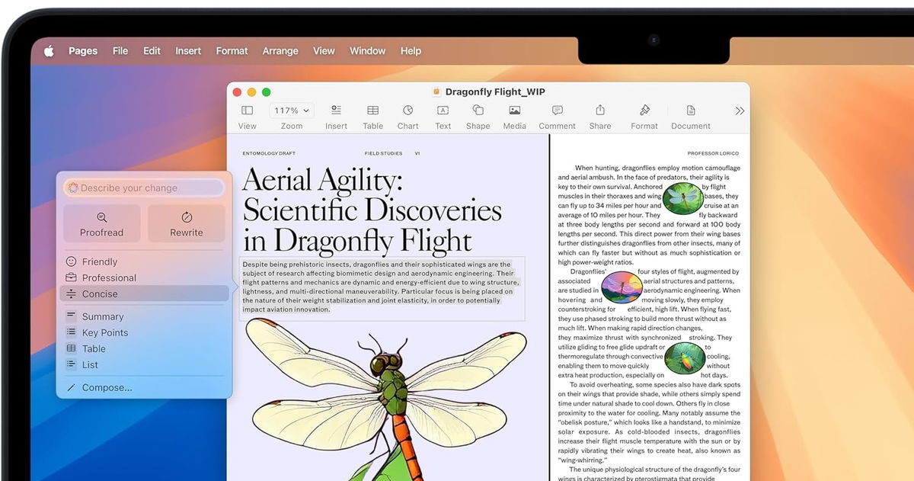Viewport: 914px width, 481px height.
Task: Choose the Summary option
Action: click(x=144, y=316)
